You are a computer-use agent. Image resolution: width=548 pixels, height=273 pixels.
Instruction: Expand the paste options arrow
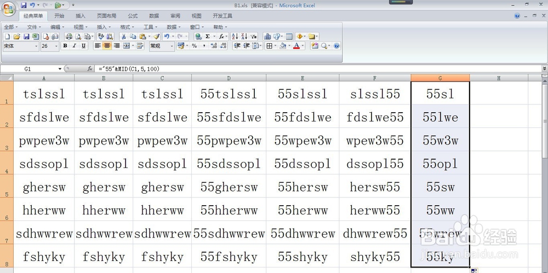(x=149, y=37)
